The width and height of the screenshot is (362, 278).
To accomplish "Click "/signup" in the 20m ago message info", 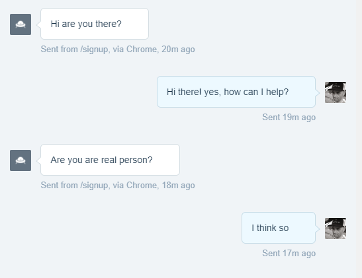I will coord(94,50).
